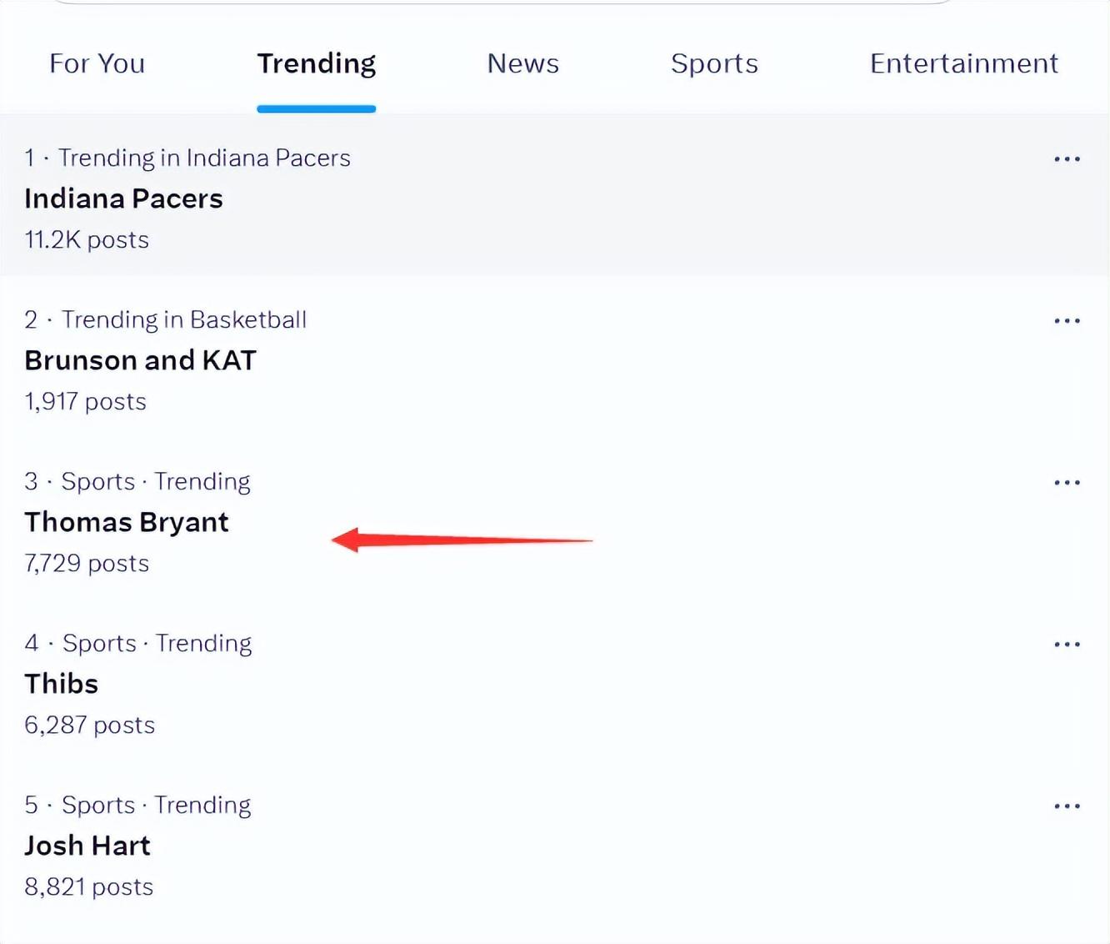Open the Brunson and KAT trend

[140, 360]
